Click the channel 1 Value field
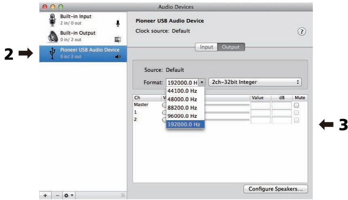This screenshot has width=348, height=200. (x=261, y=113)
